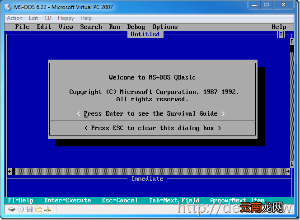
Task: Minimize the Virtual PC window
Action: coord(254,5)
